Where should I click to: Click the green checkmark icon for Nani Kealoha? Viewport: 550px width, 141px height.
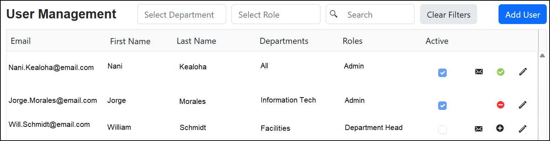pos(501,72)
